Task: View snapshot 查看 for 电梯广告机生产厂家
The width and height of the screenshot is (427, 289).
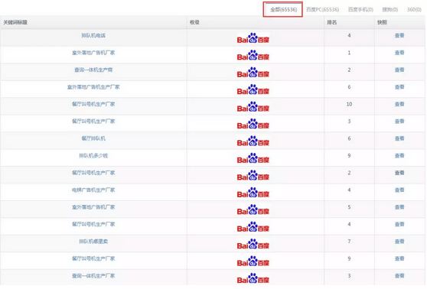Action: point(399,190)
